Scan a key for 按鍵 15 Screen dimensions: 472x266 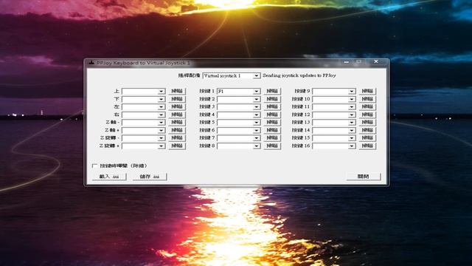click(x=367, y=138)
